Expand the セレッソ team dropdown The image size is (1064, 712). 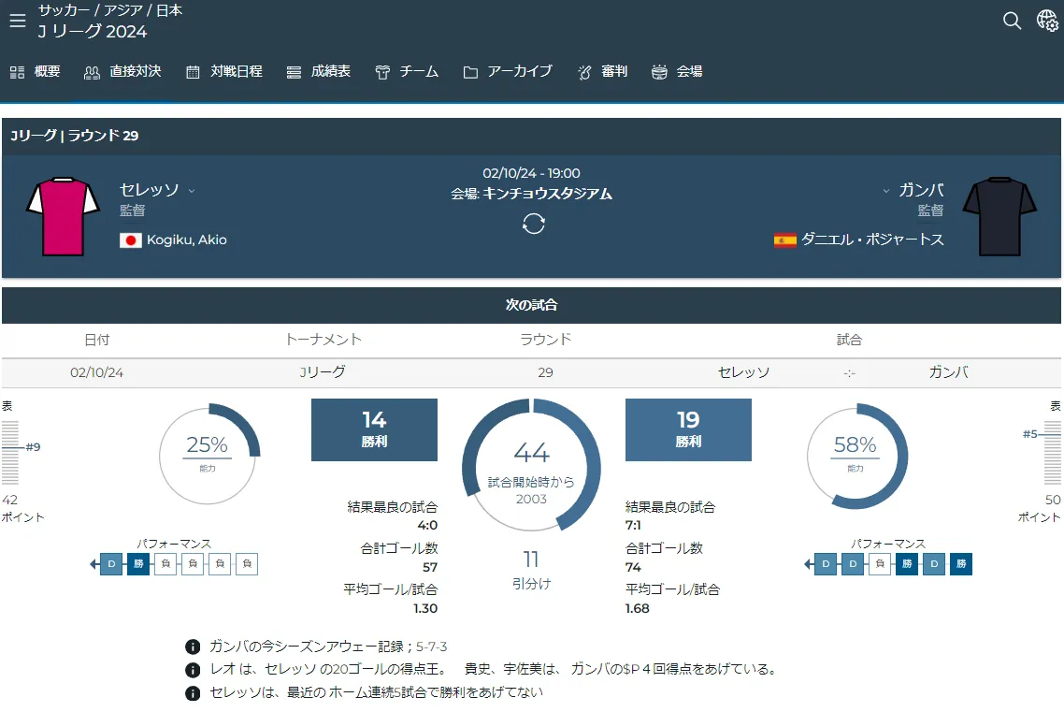point(192,191)
